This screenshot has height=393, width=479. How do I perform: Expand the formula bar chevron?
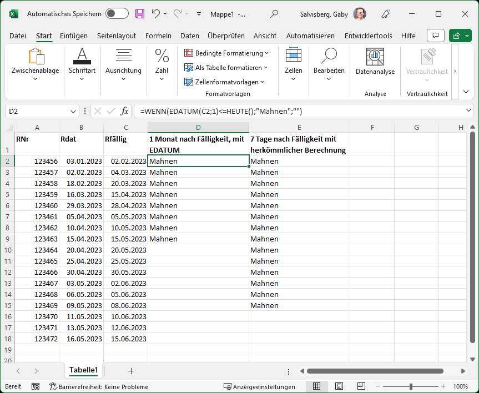469,111
